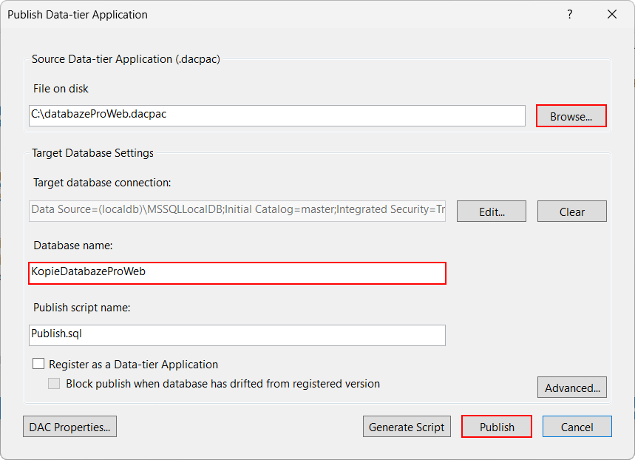Browse for a .dacpac file on disk
Screen dimensions: 635x460
[571, 115]
